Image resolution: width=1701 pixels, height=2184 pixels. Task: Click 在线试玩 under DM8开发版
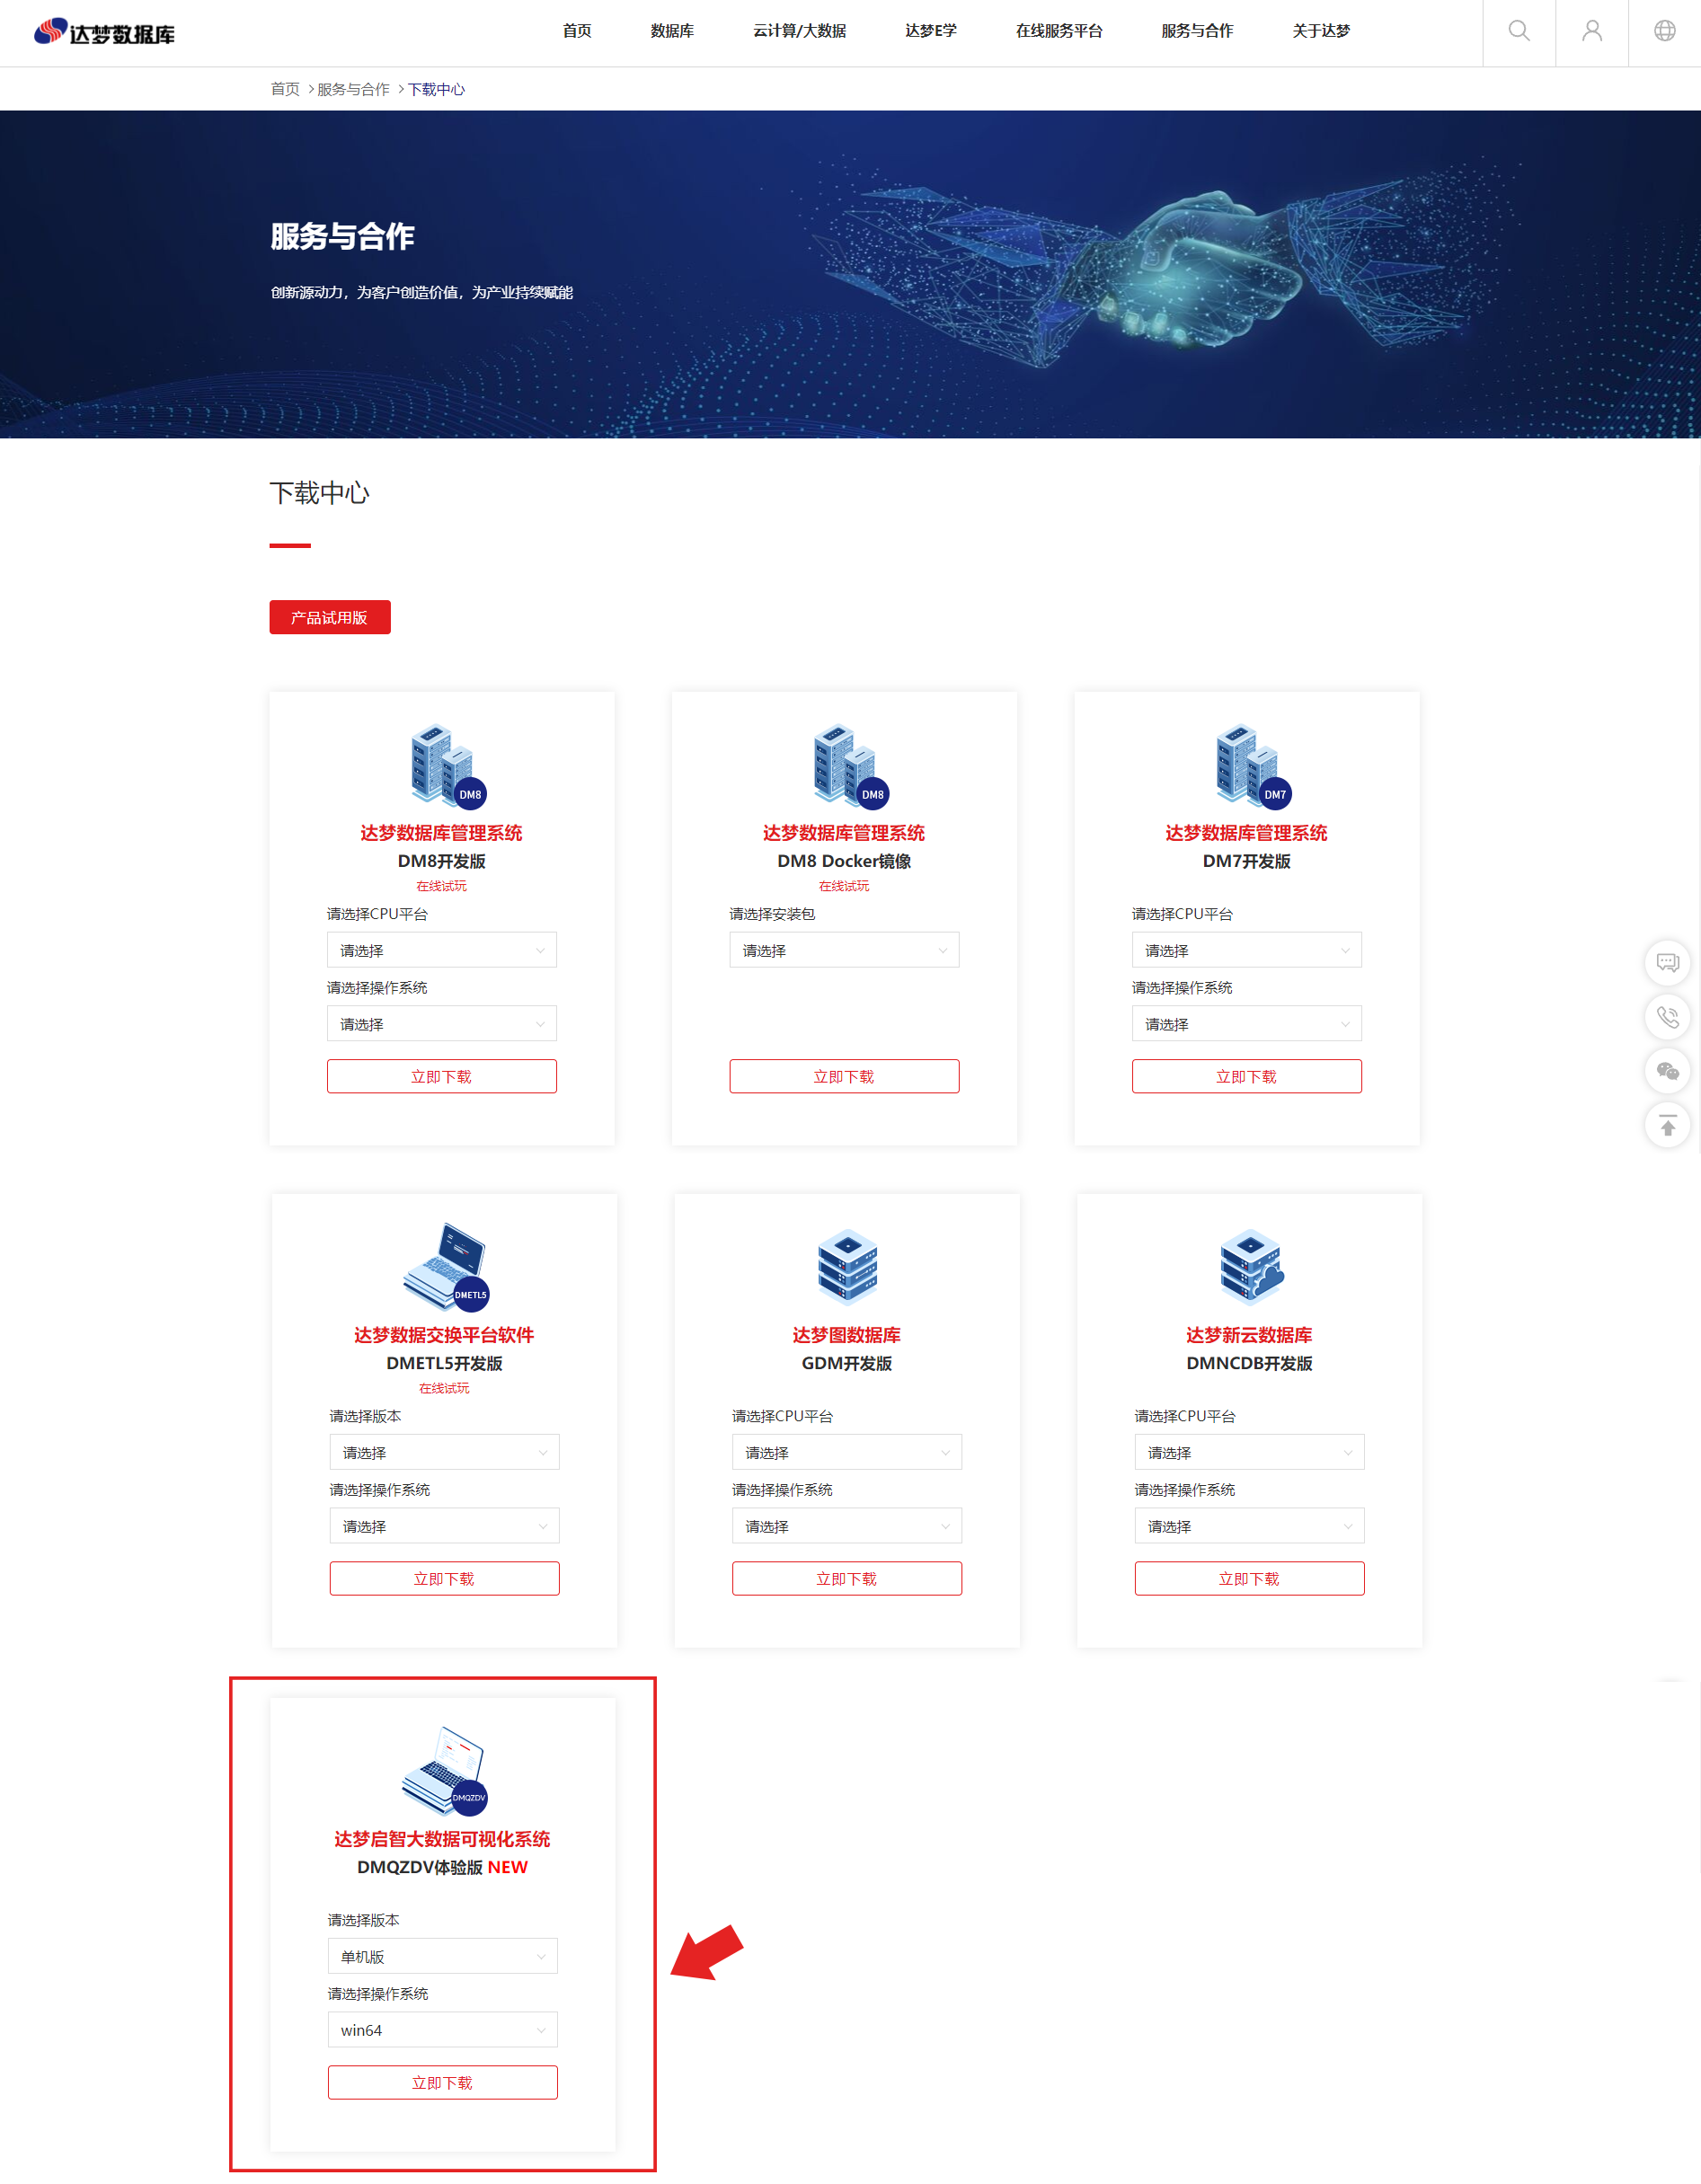click(441, 886)
